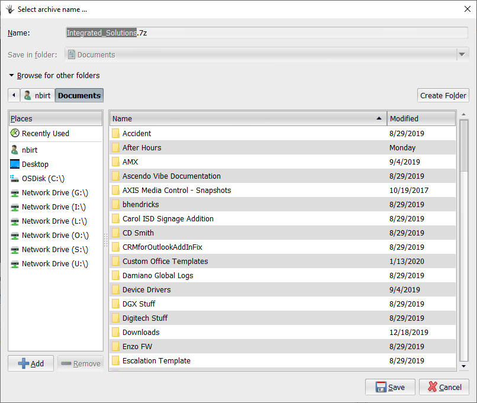Open the Save in folder dropdown
Image resolution: width=477 pixels, height=403 pixels.
click(x=462, y=55)
